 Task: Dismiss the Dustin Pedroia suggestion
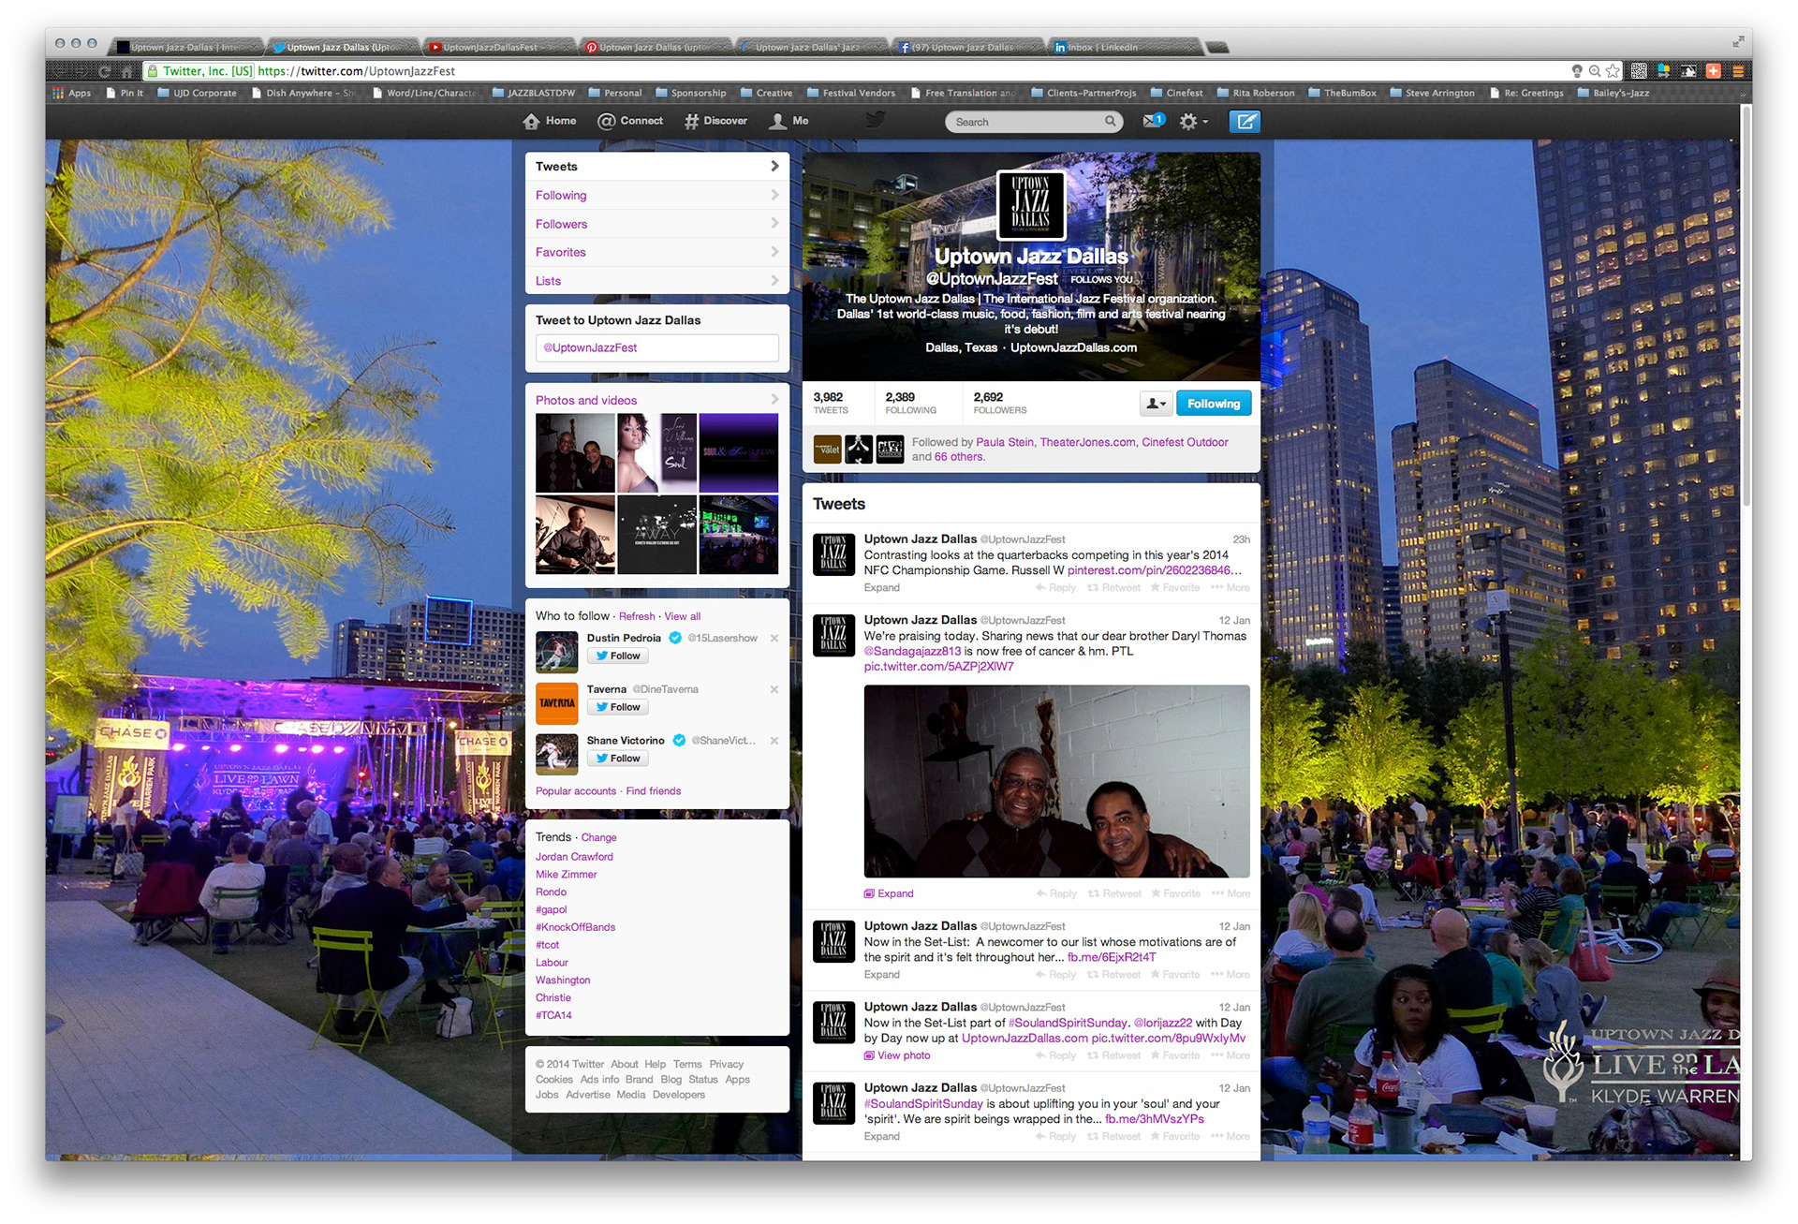(x=774, y=638)
